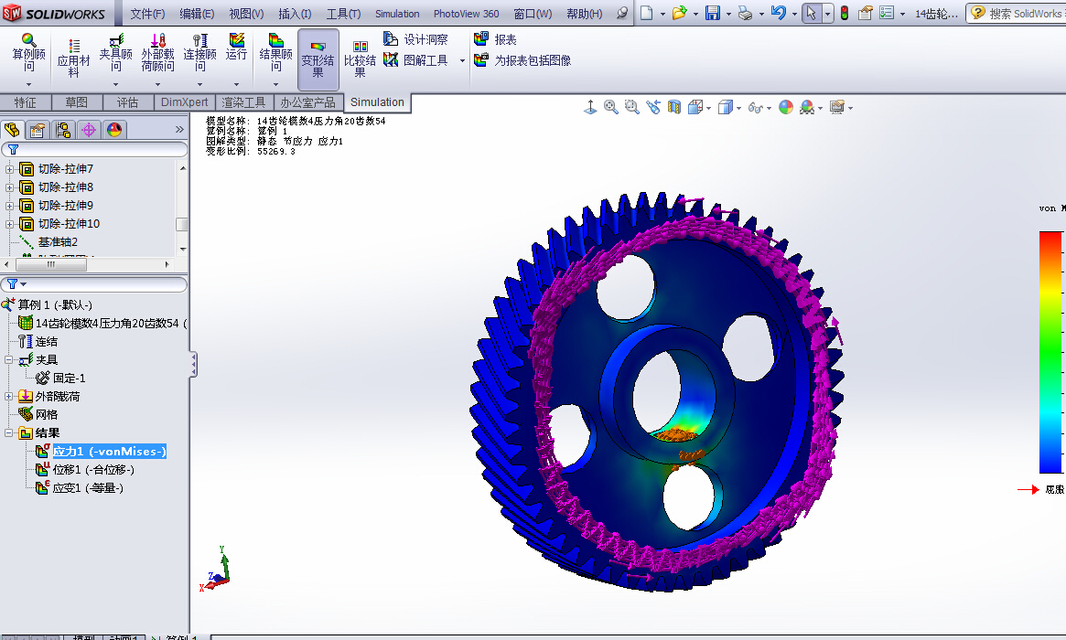Expand the 算例顾问 dropdown arrow
Image resolution: width=1066 pixels, height=640 pixels.
click(x=28, y=84)
